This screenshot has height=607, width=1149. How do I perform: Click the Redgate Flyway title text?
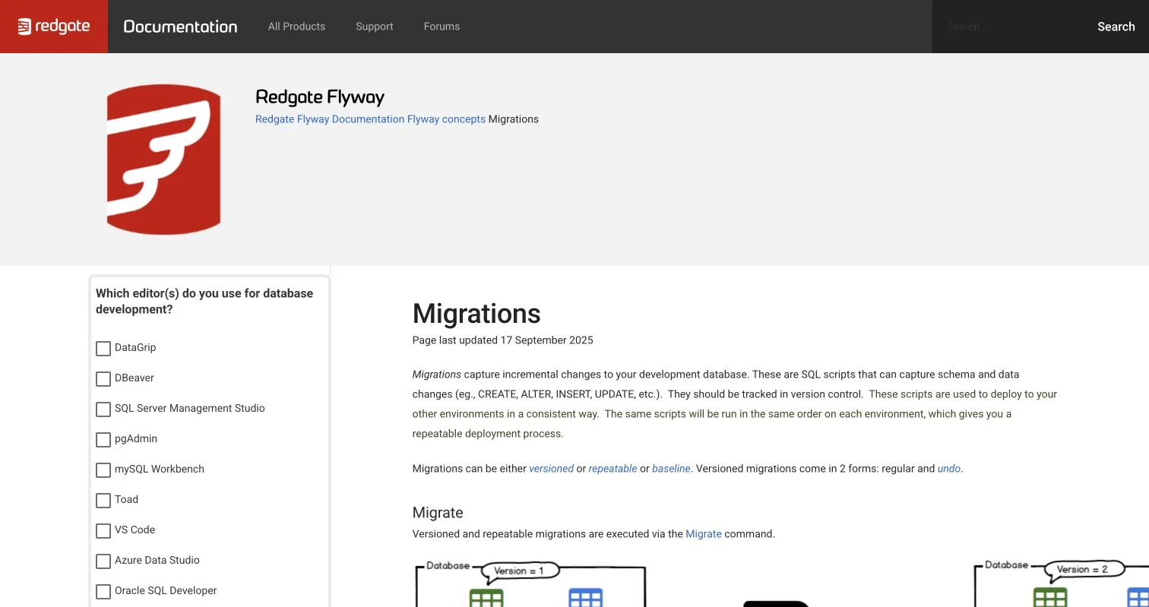coord(320,97)
